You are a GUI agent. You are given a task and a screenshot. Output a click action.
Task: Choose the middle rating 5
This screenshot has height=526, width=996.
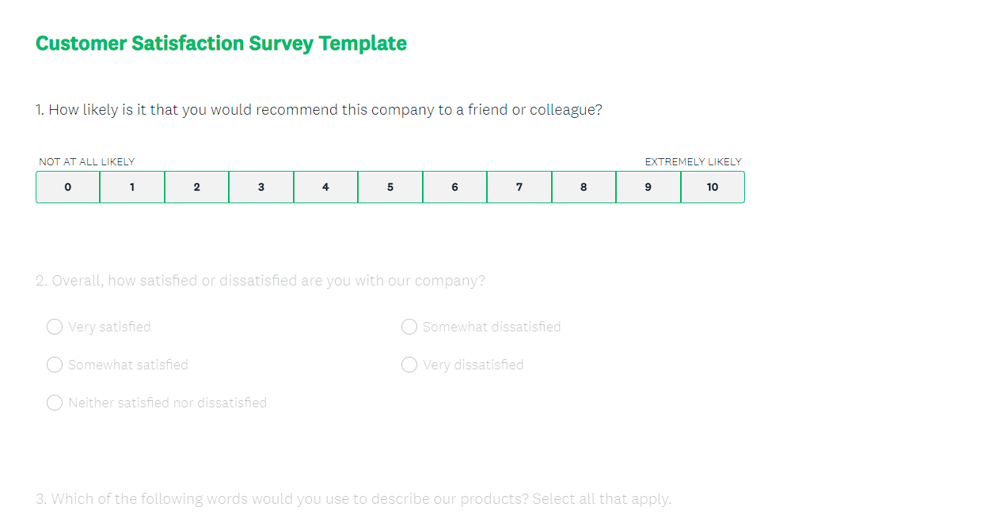(390, 187)
